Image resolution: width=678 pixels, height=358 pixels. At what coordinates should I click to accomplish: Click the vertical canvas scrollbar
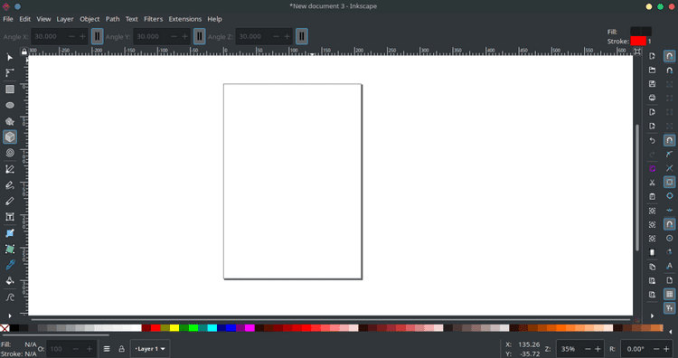tap(637, 187)
